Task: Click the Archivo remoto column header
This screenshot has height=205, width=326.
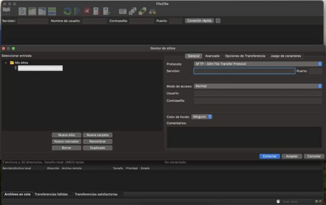Action: coord(71,168)
